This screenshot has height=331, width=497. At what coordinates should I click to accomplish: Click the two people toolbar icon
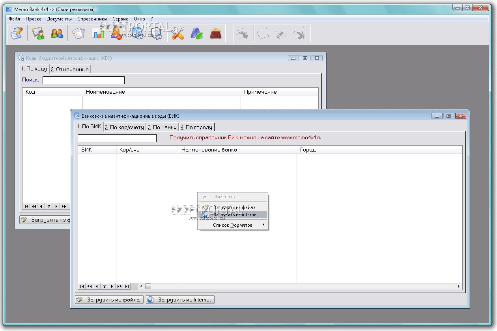click(57, 33)
